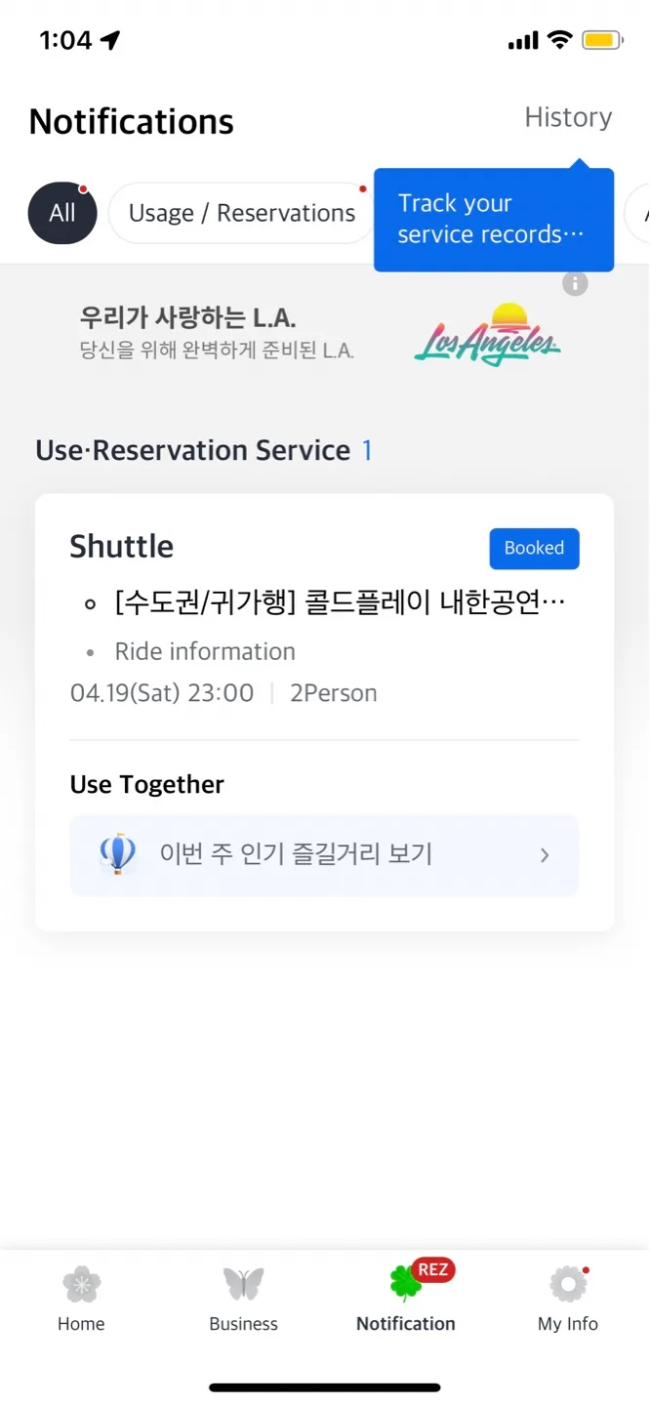
Task: Tap the Notification clover icon
Action: [406, 1283]
